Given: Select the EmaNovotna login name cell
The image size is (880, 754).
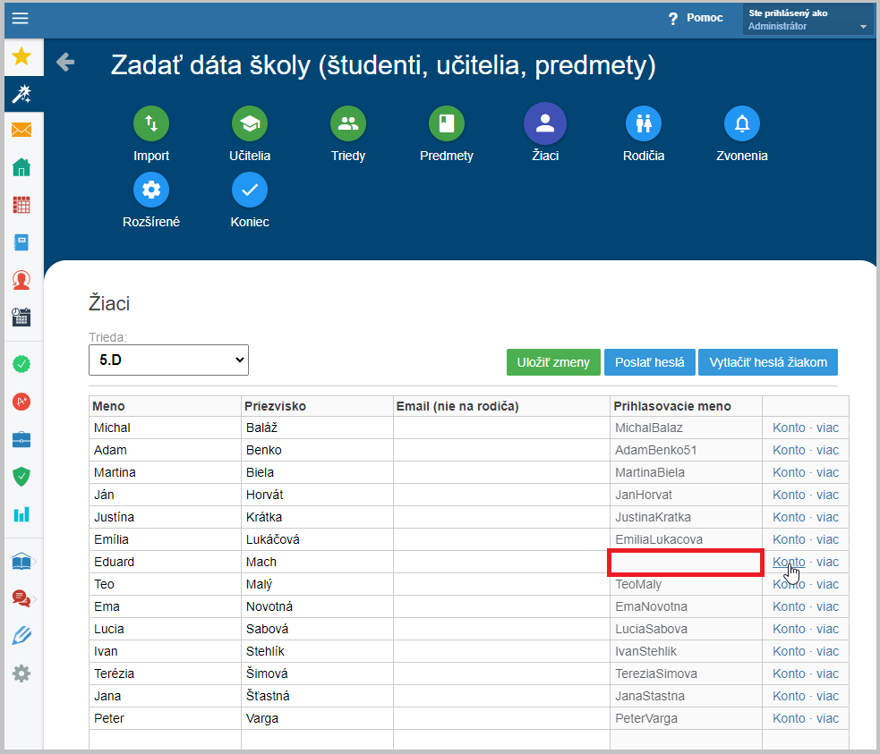Looking at the screenshot, I should 686,606.
